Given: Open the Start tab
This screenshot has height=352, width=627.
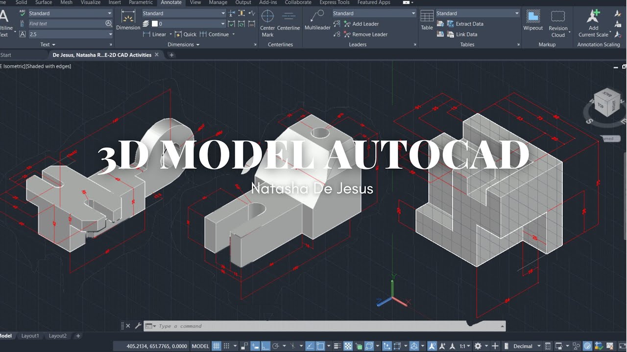Looking at the screenshot, I should pyautogui.click(x=6, y=55).
